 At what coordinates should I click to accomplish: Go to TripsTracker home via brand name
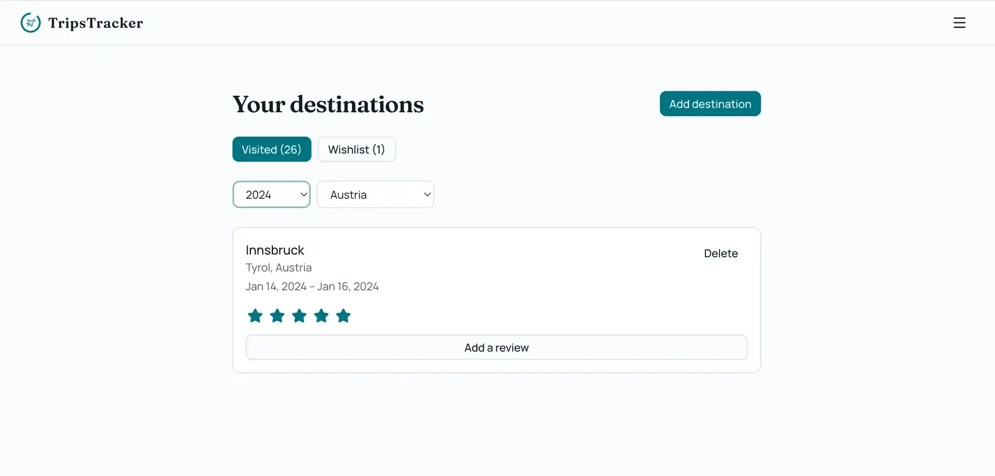coord(96,23)
